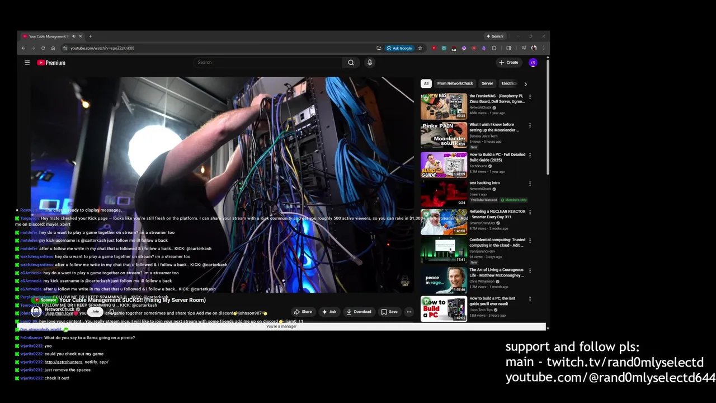Open the Smarter Every Day reactor thumbnail
This screenshot has width=716, height=403.
(444, 222)
